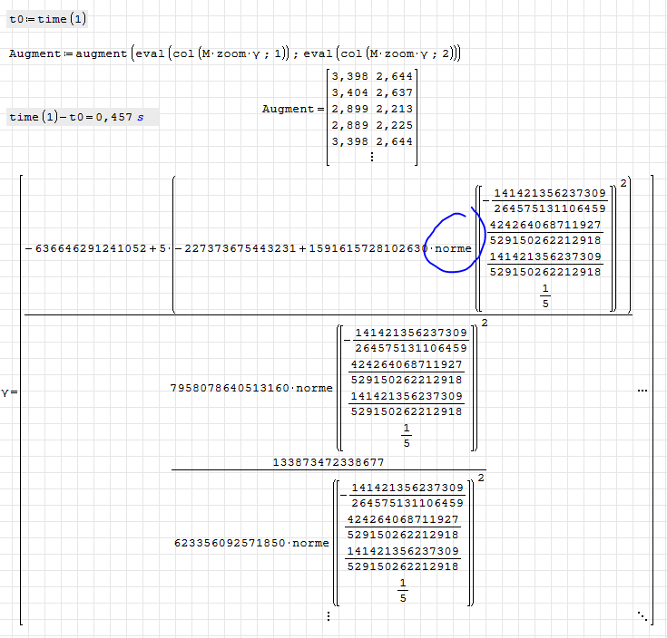Click the blue-circled norme function
667x638 pixels.
[x=453, y=248]
